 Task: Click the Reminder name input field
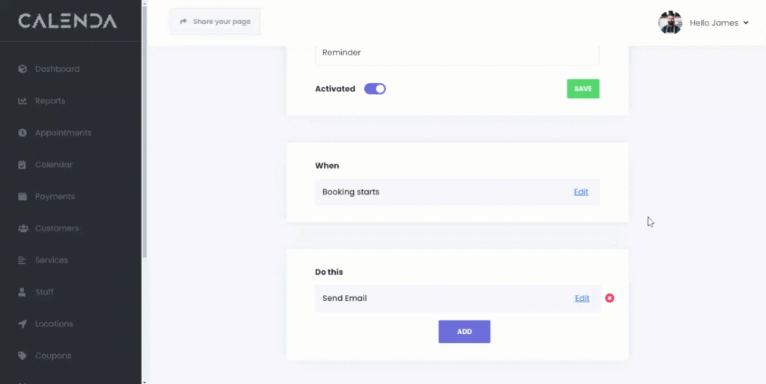pyautogui.click(x=457, y=53)
